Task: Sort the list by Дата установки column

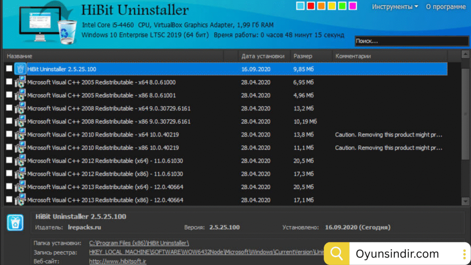Action: [x=263, y=56]
